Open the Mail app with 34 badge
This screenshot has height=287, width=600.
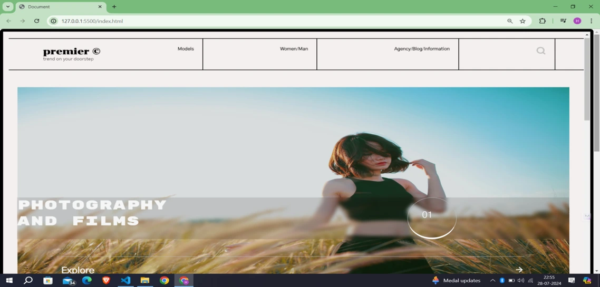pyautogui.click(x=68, y=281)
